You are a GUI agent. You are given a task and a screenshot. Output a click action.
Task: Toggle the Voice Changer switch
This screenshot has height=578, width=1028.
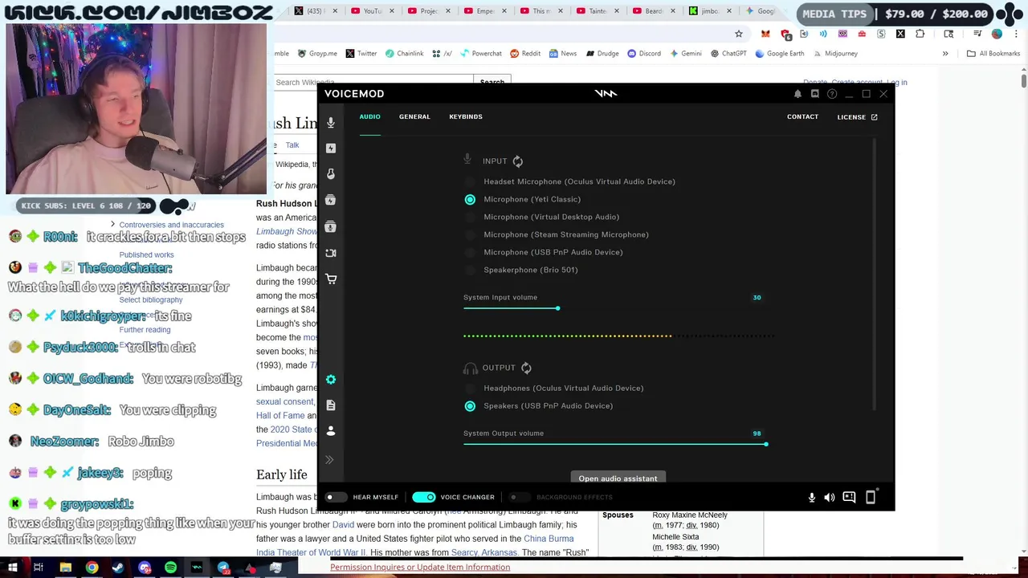[423, 497]
